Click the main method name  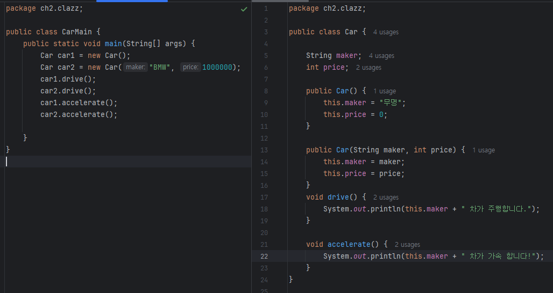point(113,43)
